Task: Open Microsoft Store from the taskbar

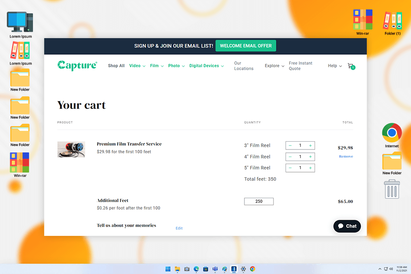Action: coord(205,269)
